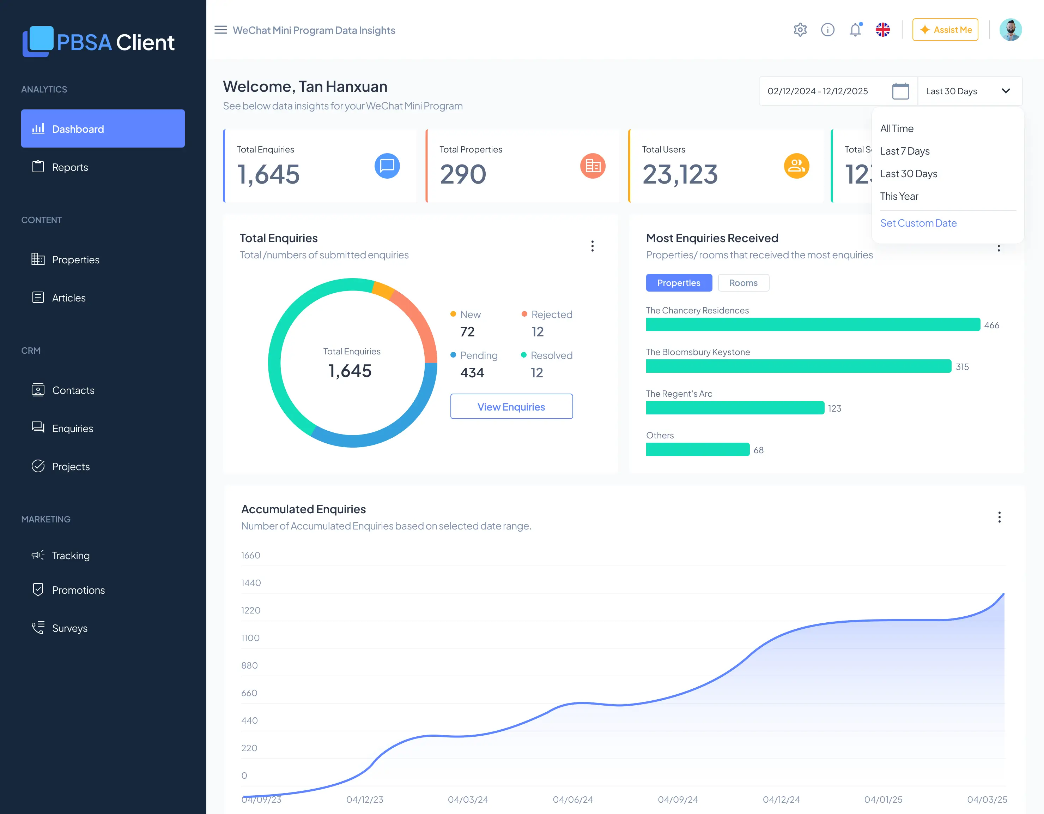Switch to the Properties tab in chart
1044x814 pixels.
pyautogui.click(x=679, y=282)
